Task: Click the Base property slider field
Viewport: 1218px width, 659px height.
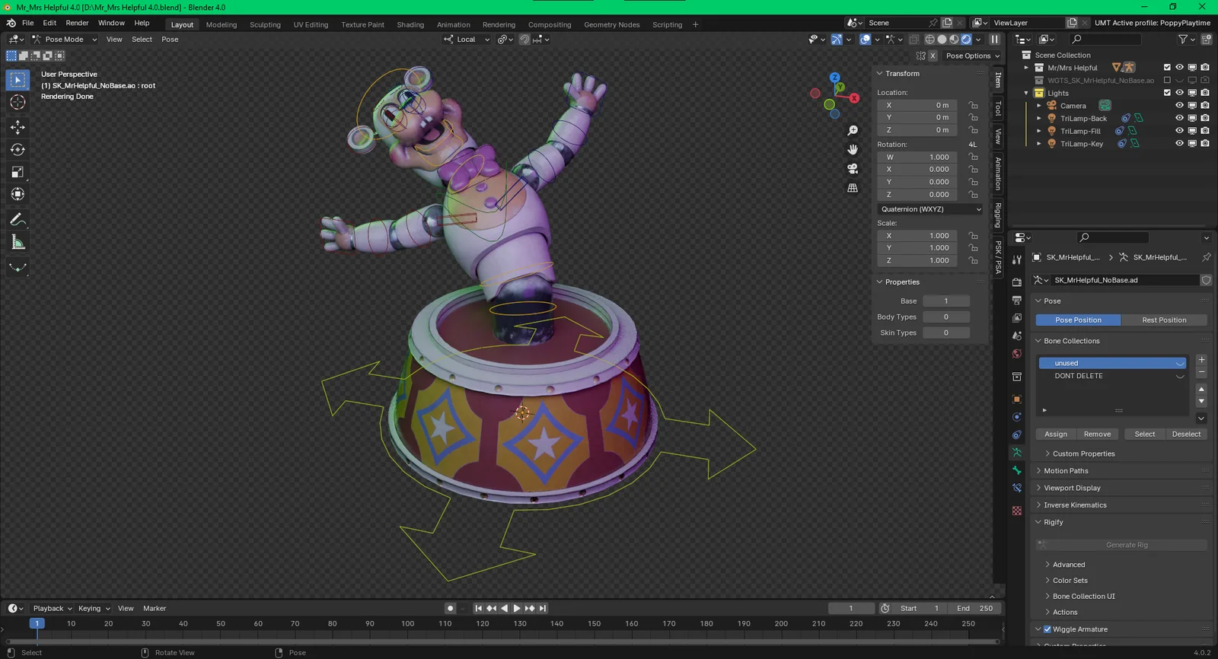Action: [x=946, y=301]
